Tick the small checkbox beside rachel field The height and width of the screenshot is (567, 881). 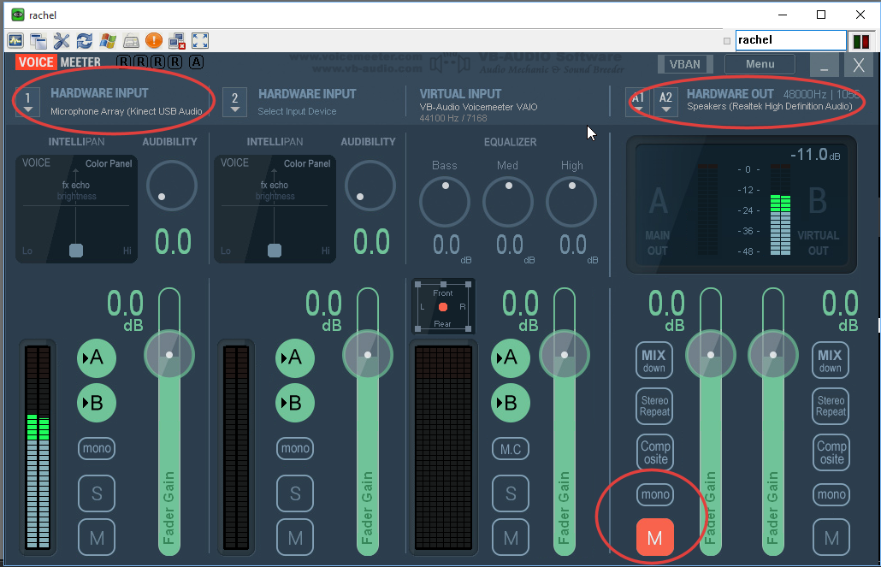pos(727,41)
